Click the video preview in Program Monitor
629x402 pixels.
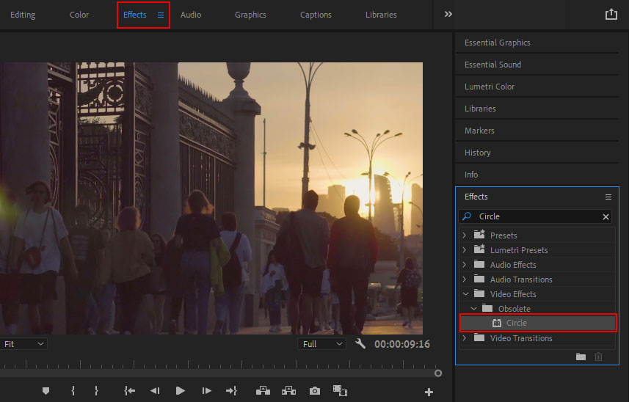click(x=211, y=198)
